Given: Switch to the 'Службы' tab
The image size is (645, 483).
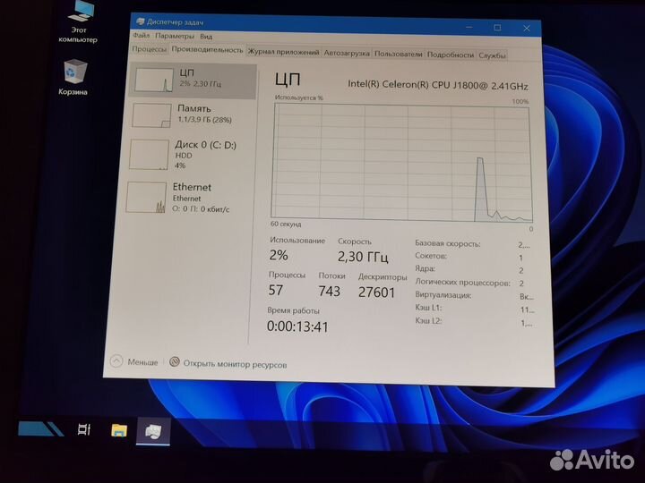Looking at the screenshot, I should tap(492, 55).
